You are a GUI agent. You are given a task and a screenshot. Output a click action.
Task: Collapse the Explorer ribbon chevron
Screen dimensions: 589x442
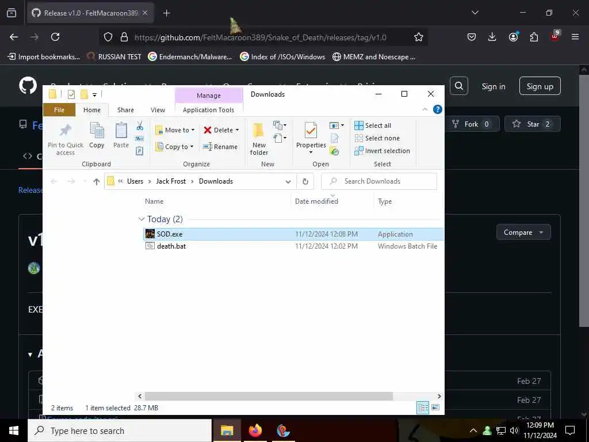425,109
